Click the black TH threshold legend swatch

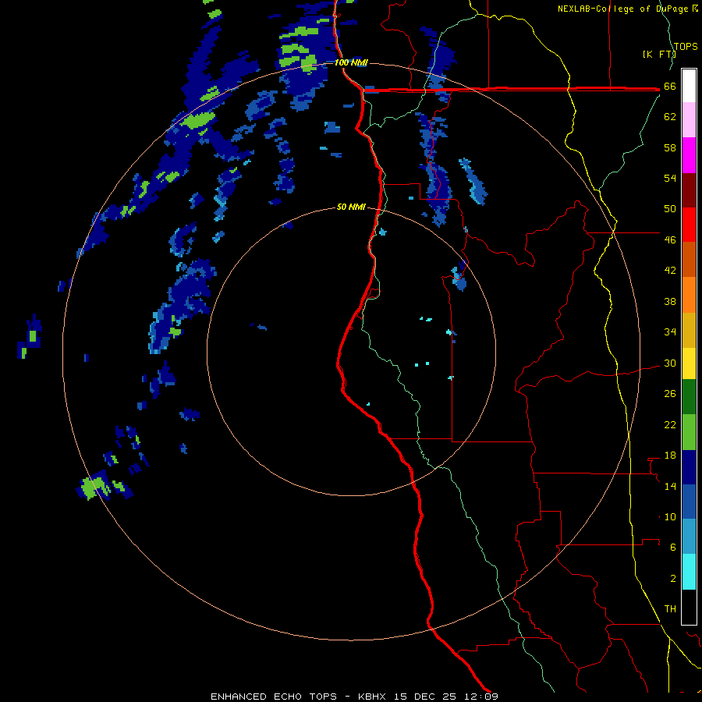[x=689, y=607]
